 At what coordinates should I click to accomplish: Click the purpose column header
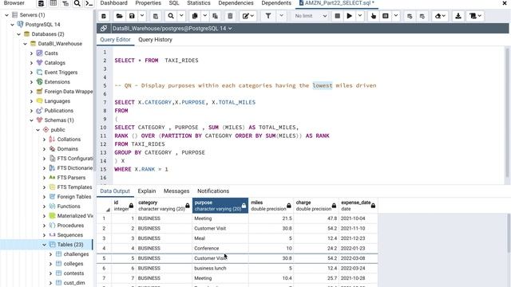[x=220, y=206]
